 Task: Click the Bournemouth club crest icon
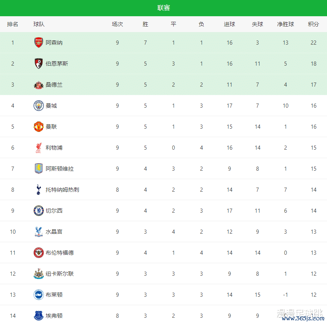pos(38,64)
